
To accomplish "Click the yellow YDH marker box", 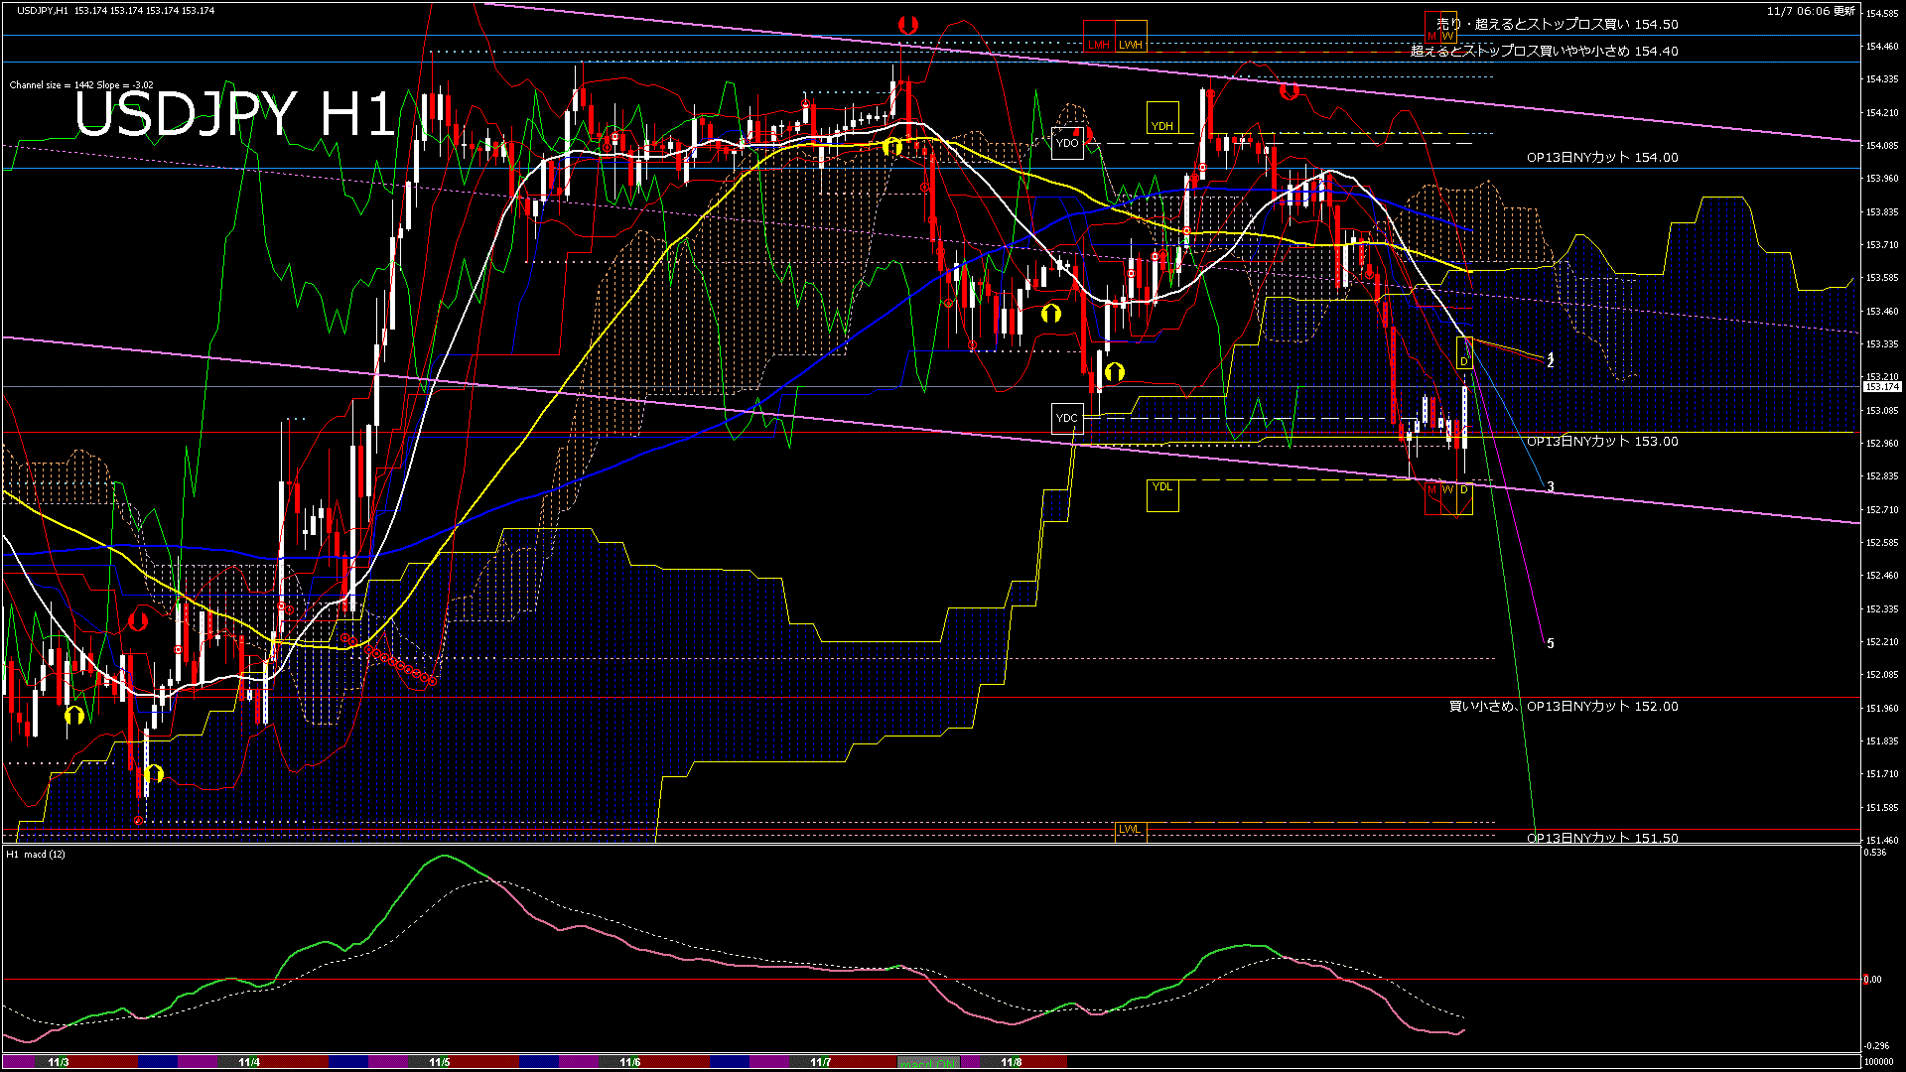I will coord(1161,125).
